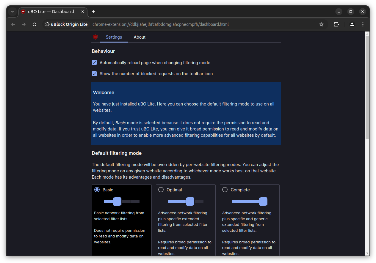Click the filtering strength slider in the Complete card
The image size is (376, 263).
(x=250, y=201)
